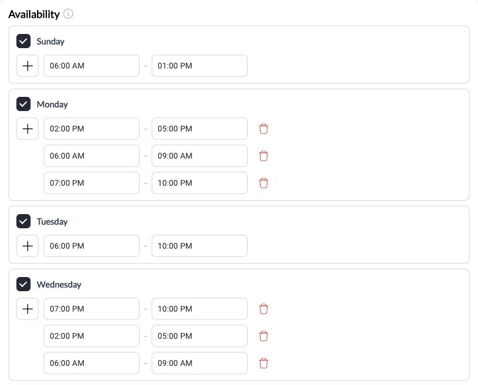Toggle the Wednesday checkbox
Viewport: 478px width, 385px height.
[23, 284]
